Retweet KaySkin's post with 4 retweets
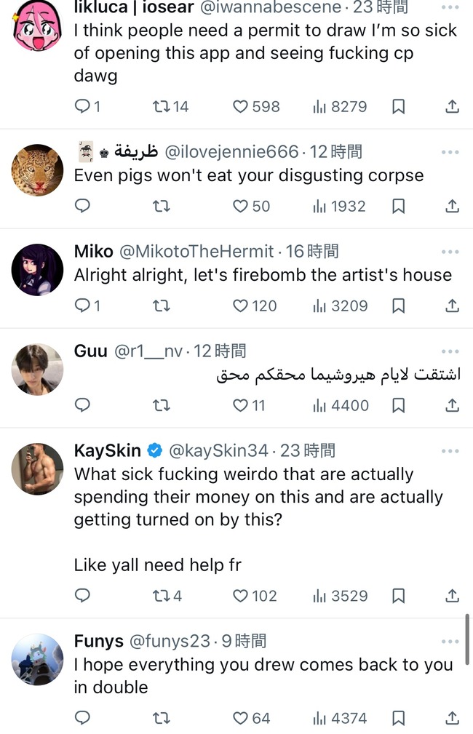The height and width of the screenshot is (734, 473). (167, 596)
